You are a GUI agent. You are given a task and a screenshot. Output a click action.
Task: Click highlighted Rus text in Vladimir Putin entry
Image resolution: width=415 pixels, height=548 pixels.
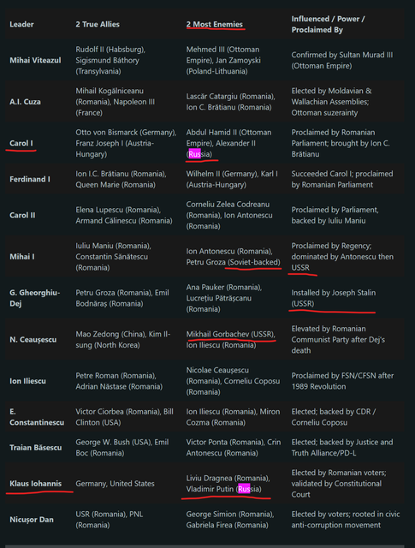click(244, 489)
